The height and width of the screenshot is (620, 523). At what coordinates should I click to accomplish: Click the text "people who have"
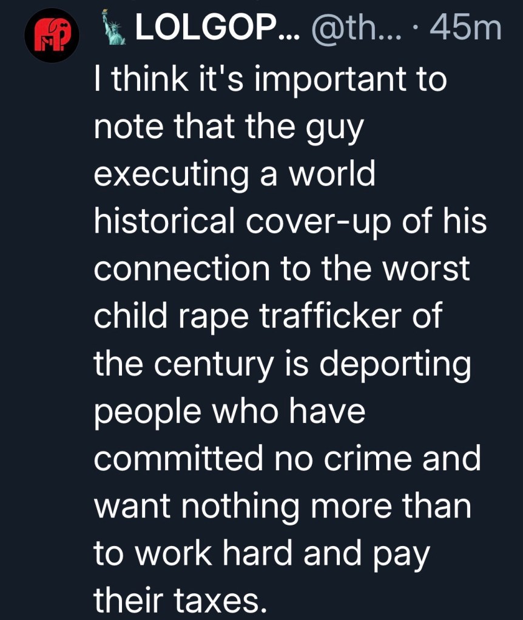(229, 411)
